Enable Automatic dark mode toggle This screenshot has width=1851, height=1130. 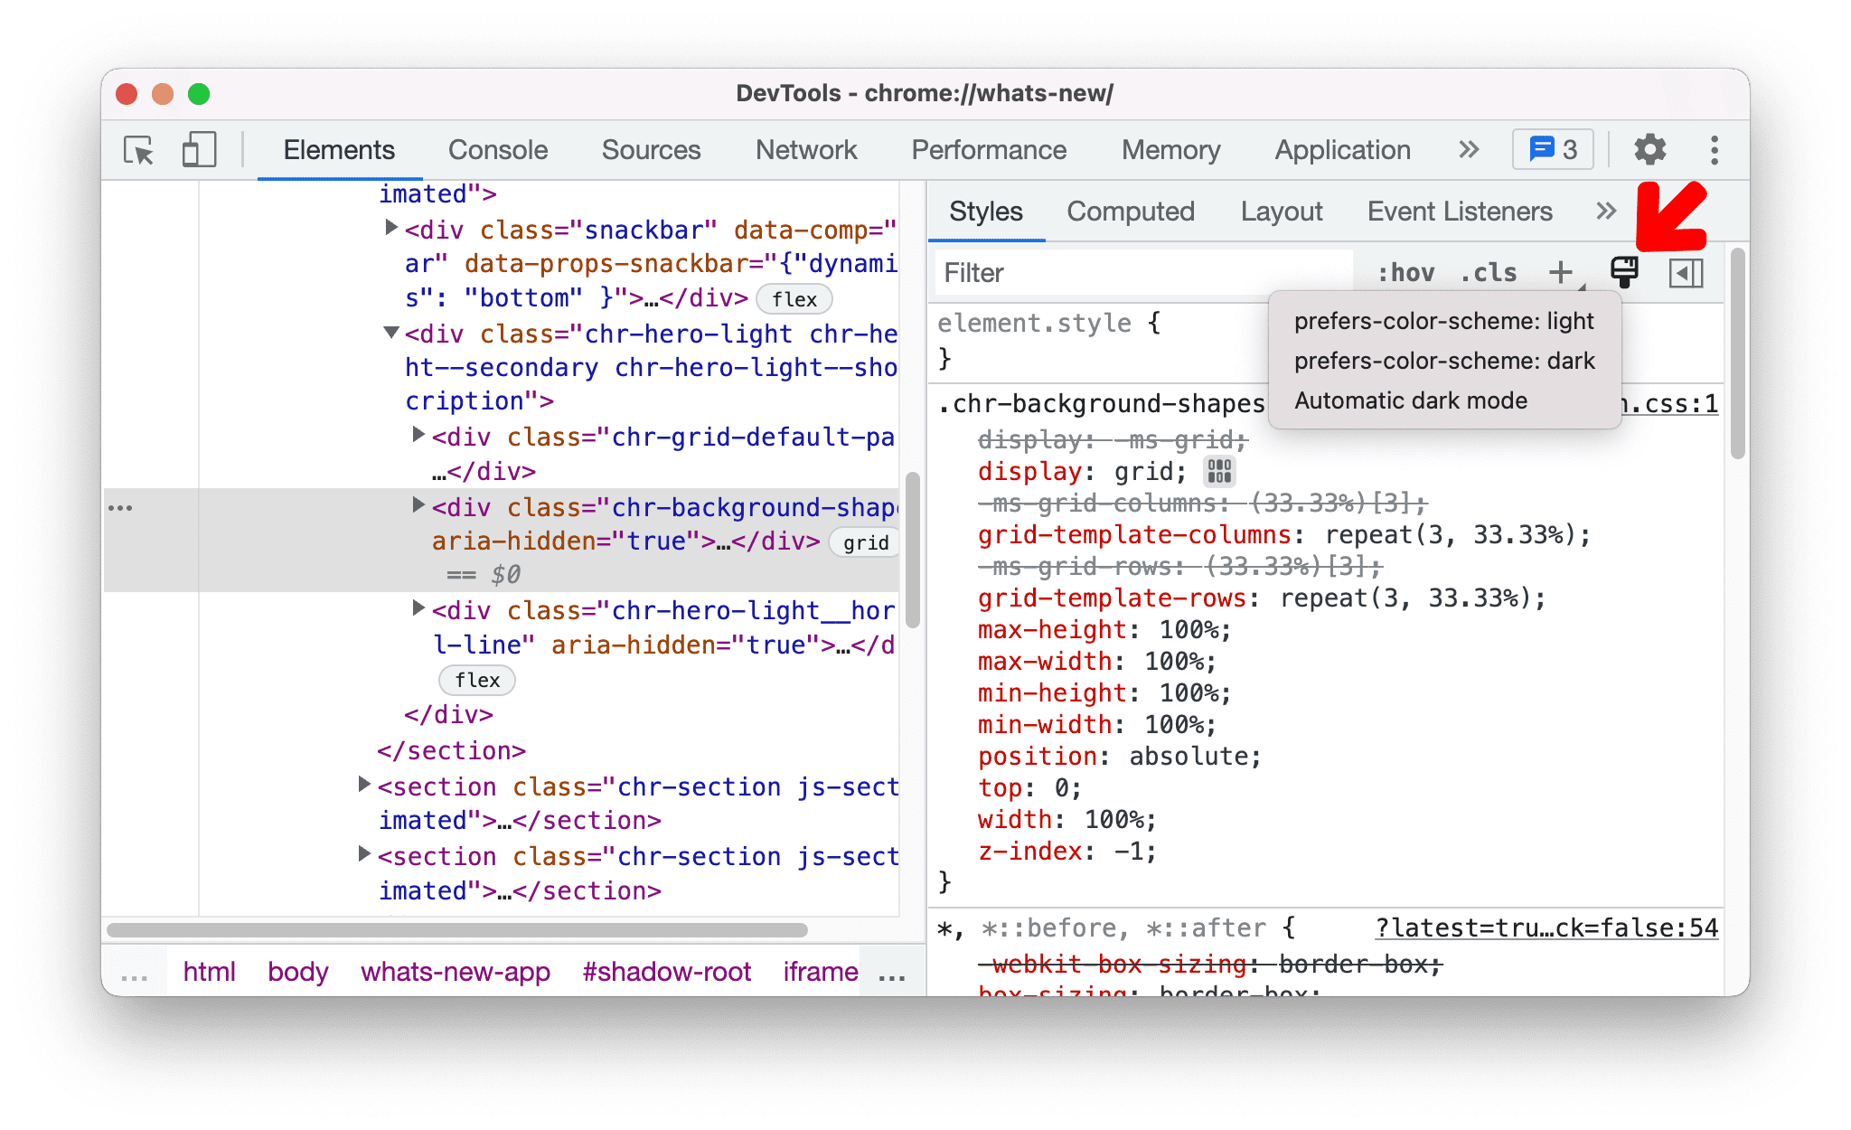click(x=1411, y=400)
